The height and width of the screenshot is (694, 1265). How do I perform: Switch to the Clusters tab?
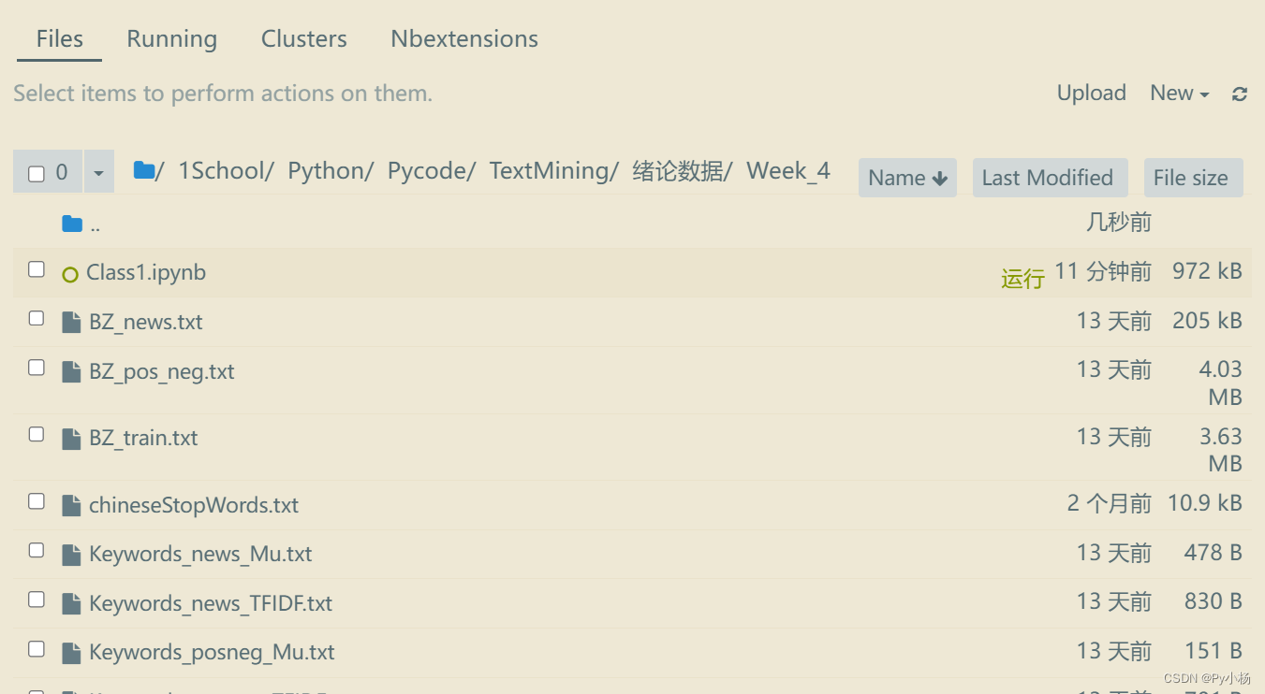pos(304,39)
